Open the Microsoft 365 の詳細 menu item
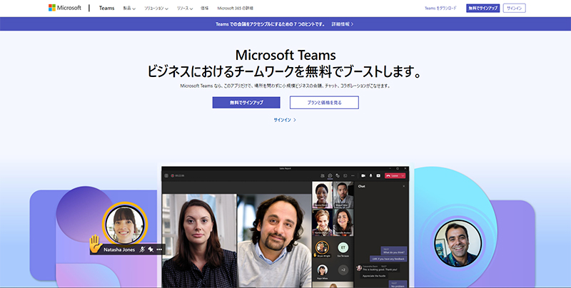 [236, 8]
